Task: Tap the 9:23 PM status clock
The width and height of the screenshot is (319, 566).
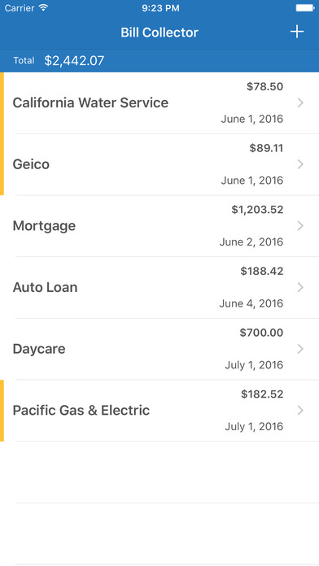Action: tap(160, 8)
